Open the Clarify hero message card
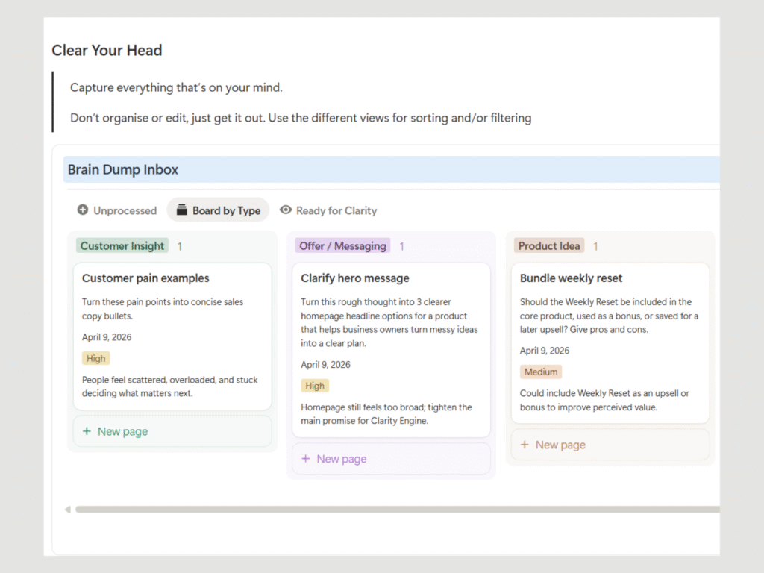This screenshot has height=573, width=764. (355, 278)
